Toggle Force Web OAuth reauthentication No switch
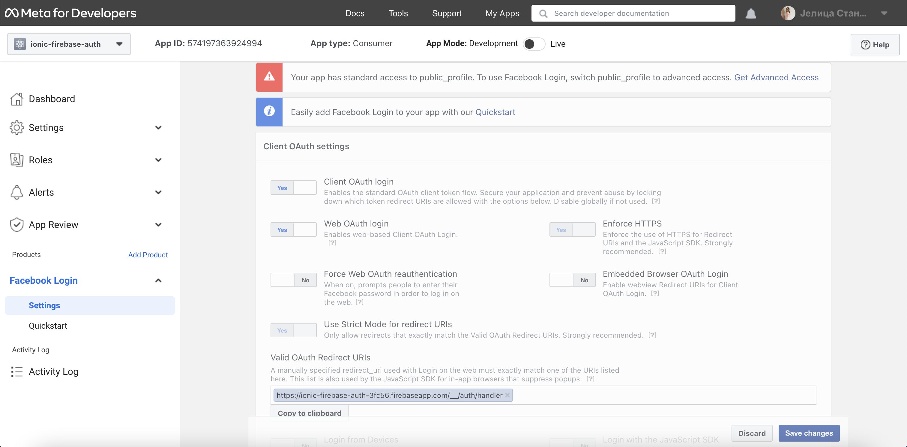Viewport: 907px width, 447px height. click(x=293, y=280)
